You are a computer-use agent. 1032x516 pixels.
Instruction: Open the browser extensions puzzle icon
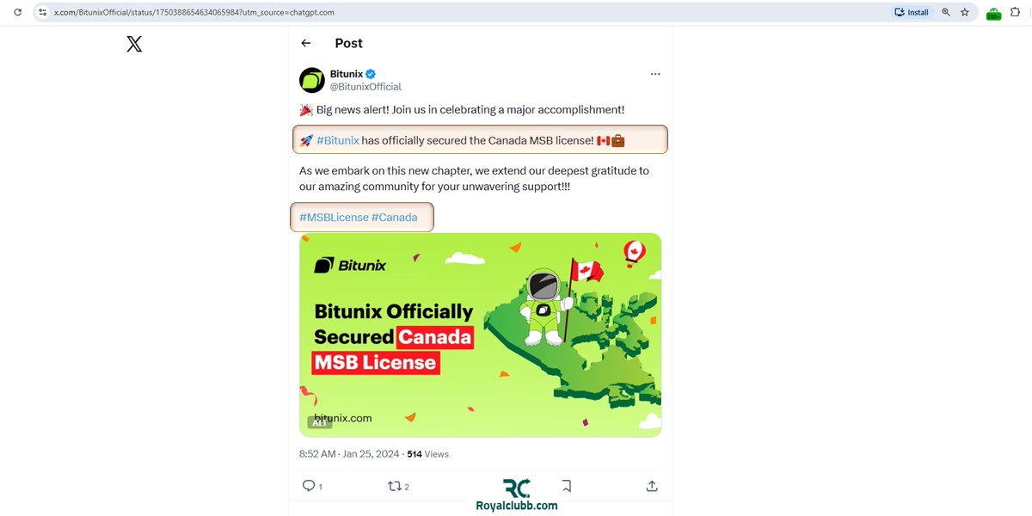[x=1015, y=12]
